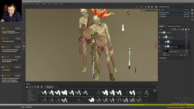
Task: Hide the Roughness folder layer
Action: pos(159,32)
